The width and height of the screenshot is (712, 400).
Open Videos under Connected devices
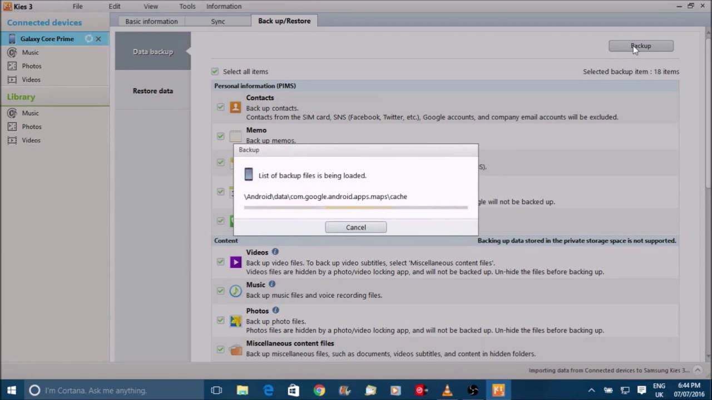pyautogui.click(x=31, y=79)
